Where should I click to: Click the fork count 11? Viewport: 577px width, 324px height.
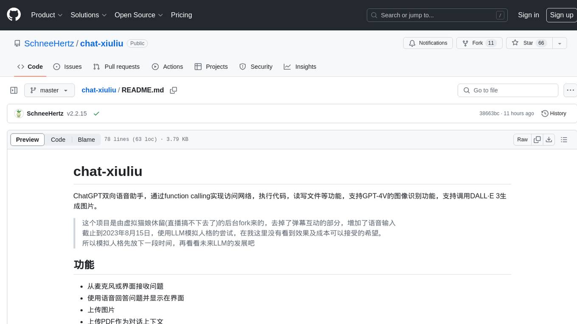(491, 43)
